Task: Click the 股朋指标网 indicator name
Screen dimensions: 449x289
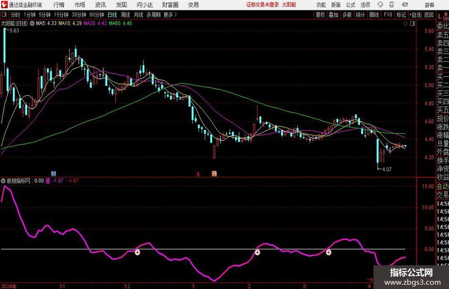Action: pos(19,181)
